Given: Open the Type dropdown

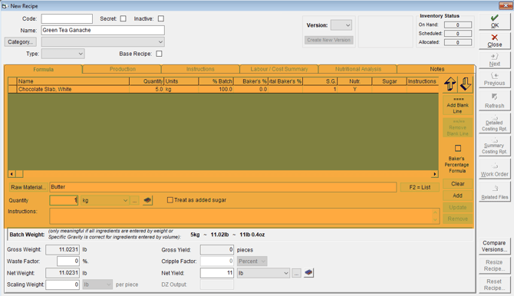Looking at the screenshot, I should (63, 54).
